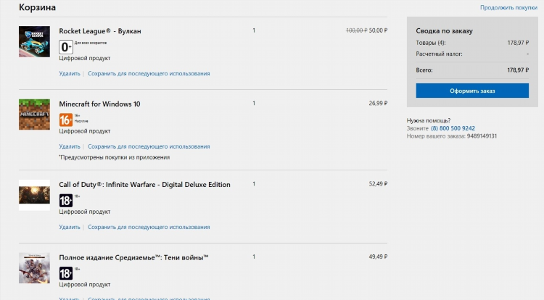Open the Minecraft for Windows 10 thumbnail
This screenshot has height=300, width=544.
pos(34,114)
